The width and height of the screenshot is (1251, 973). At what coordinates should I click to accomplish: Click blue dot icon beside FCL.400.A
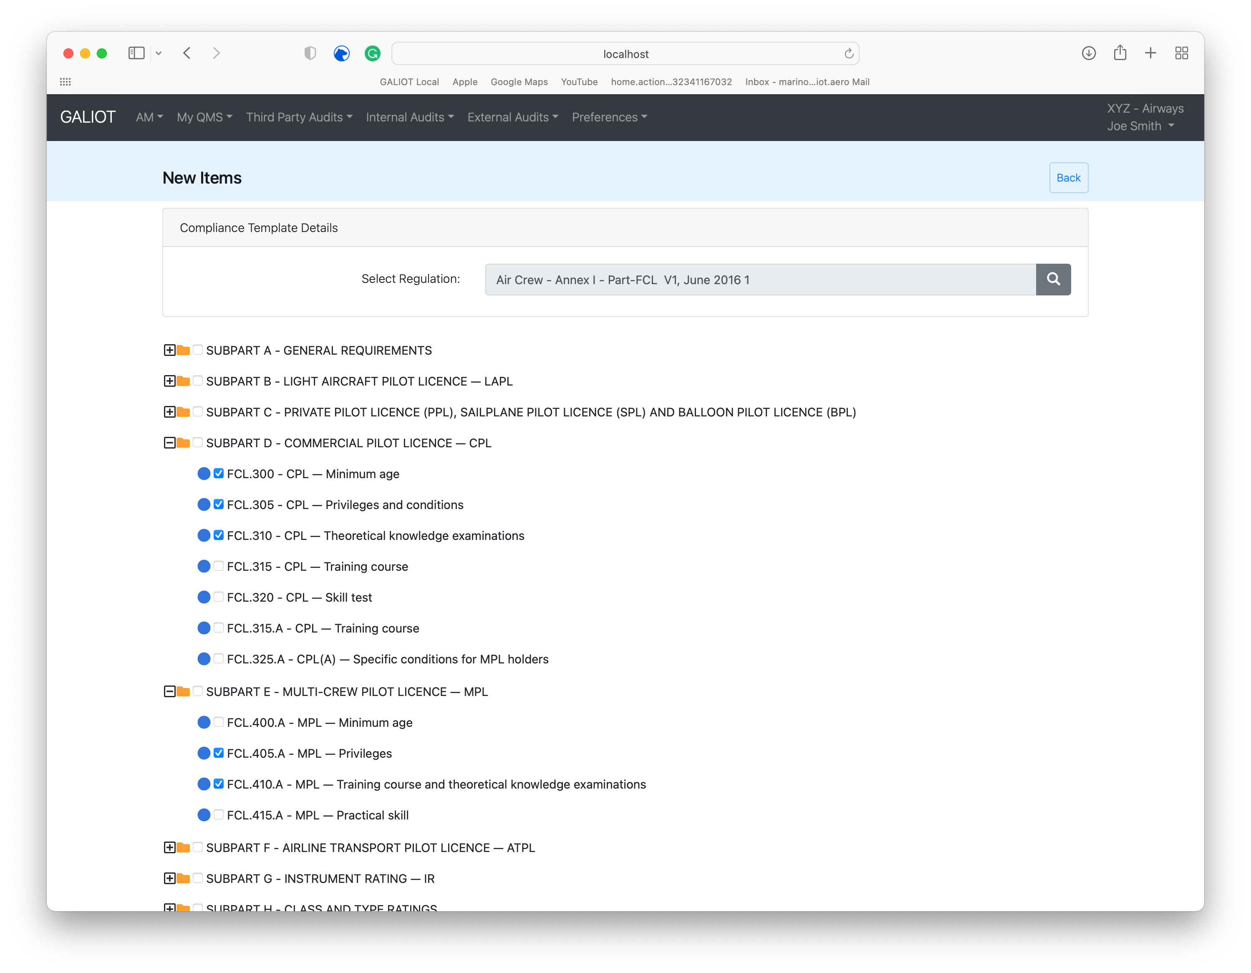204,722
